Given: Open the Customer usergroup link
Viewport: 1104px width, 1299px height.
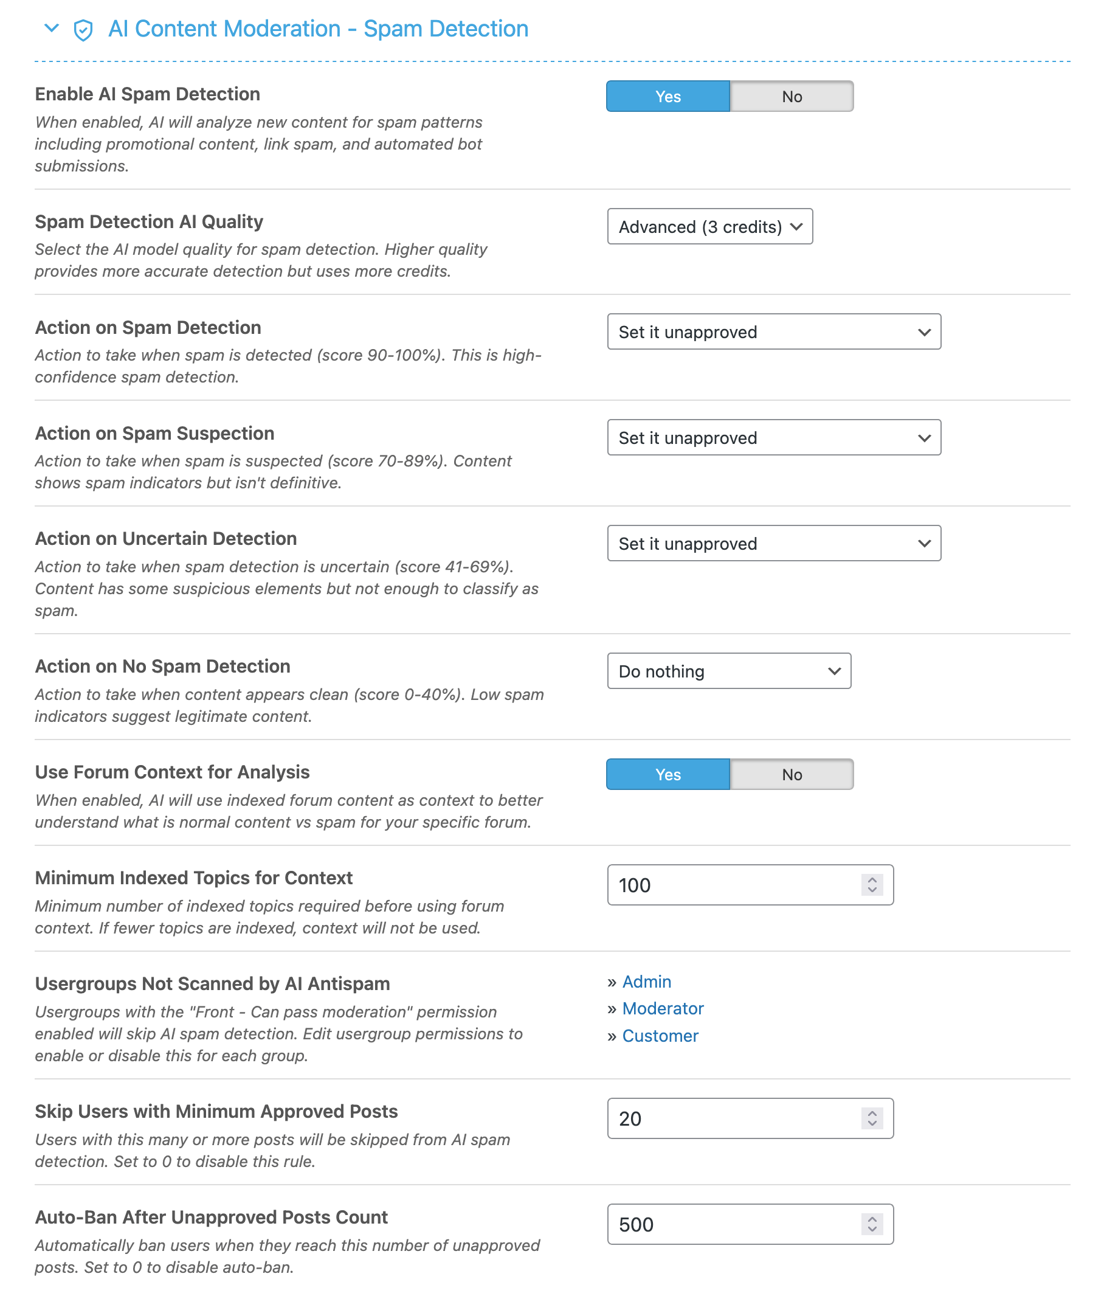Looking at the screenshot, I should point(660,1036).
